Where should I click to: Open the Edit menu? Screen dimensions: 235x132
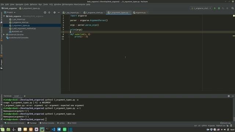point(7,4)
